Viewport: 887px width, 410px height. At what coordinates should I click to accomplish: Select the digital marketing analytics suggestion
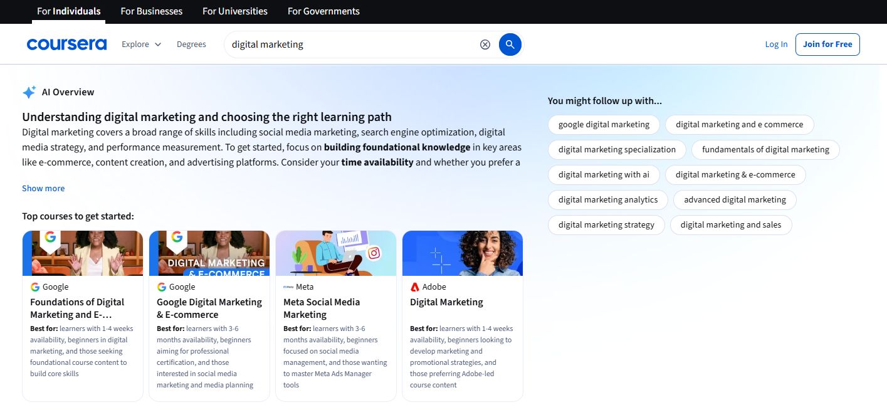click(608, 200)
